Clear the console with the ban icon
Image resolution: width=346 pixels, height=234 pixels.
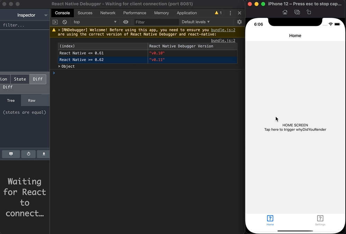[65, 22]
